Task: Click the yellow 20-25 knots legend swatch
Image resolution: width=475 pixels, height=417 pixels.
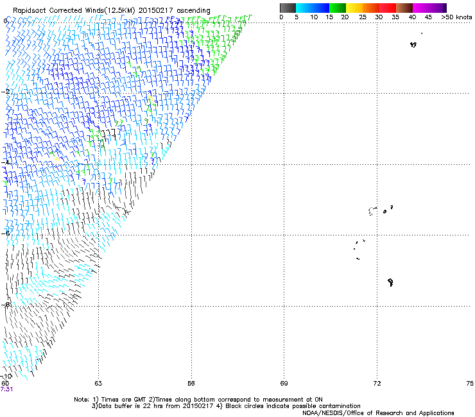Action: [354, 8]
